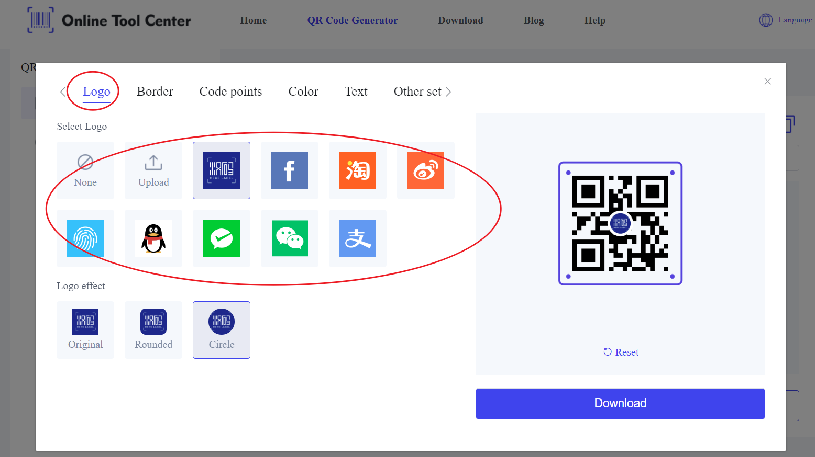815x457 pixels.
Task: Go to Download in the header
Action: click(460, 20)
